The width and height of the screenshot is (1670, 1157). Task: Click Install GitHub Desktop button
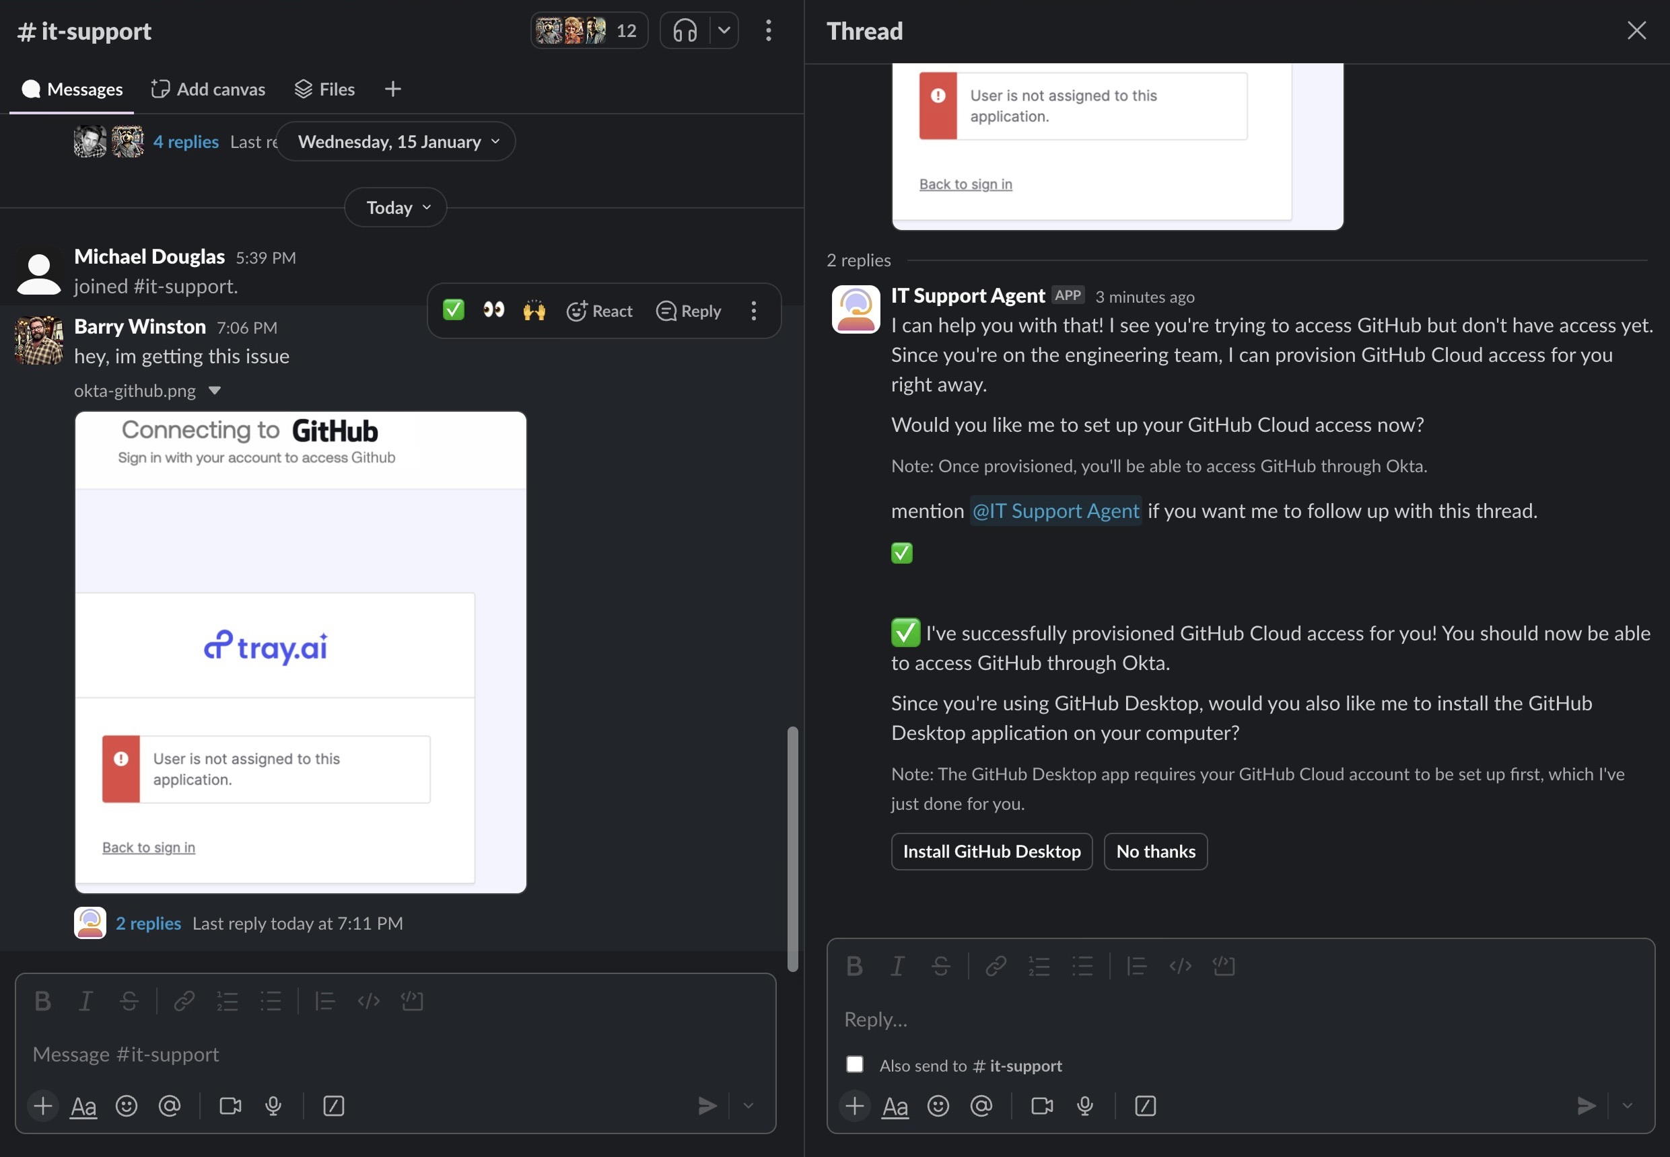point(991,851)
